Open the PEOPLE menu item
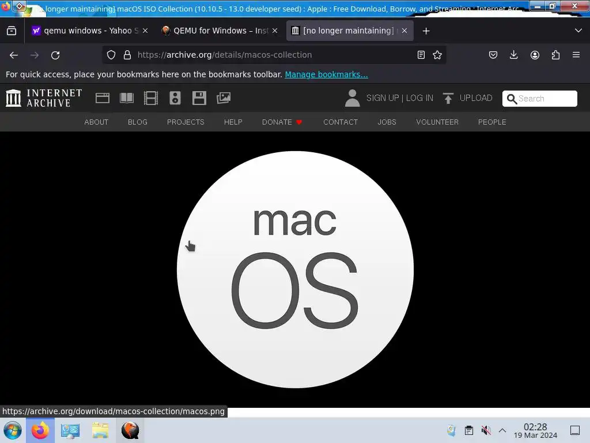The image size is (590, 443). (x=492, y=122)
